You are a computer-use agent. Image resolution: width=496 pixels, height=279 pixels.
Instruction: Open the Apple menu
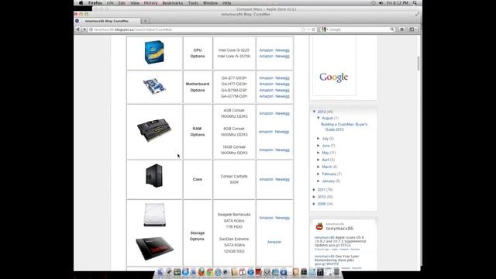click(x=81, y=3)
